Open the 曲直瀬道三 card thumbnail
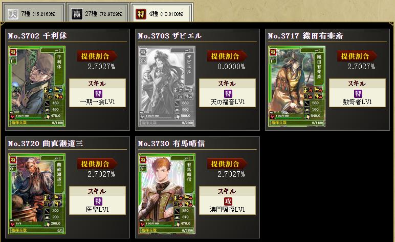Screen dimensions: 395x242 click(x=37, y=194)
